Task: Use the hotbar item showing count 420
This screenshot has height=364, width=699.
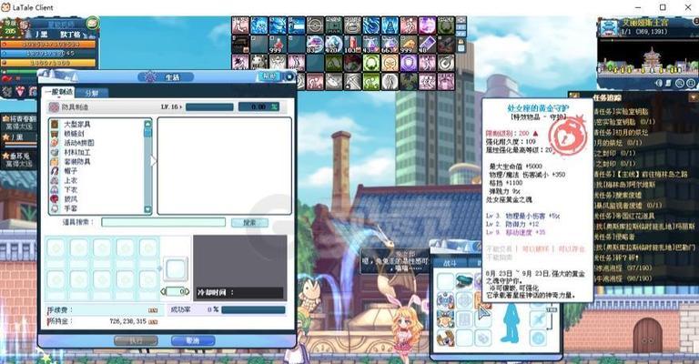Action: point(333,45)
